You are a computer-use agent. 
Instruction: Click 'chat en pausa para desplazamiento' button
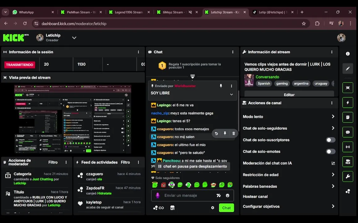[192, 166]
